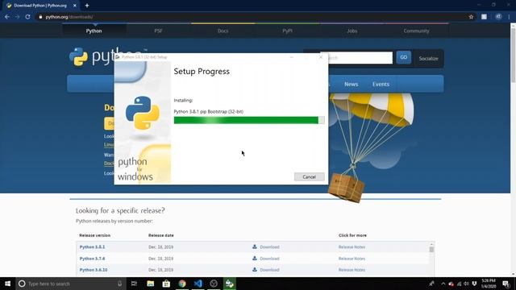
Task: Open Task View from the taskbar
Action: (134, 284)
